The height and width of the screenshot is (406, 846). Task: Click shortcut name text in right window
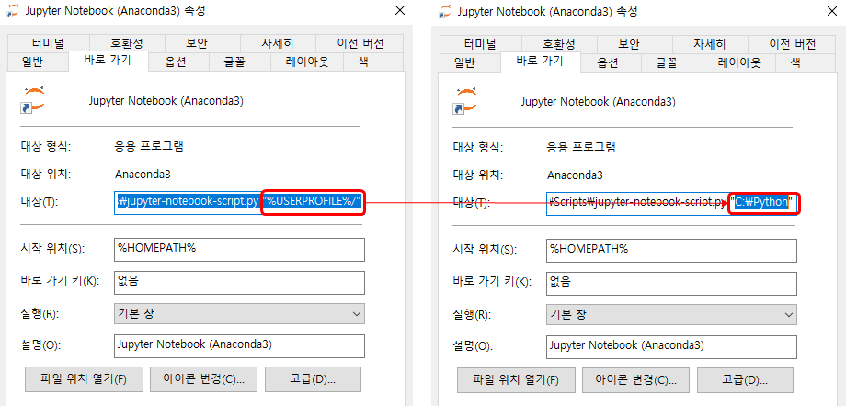[599, 101]
